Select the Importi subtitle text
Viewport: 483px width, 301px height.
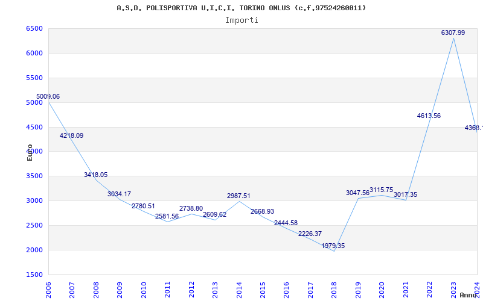coord(241,20)
